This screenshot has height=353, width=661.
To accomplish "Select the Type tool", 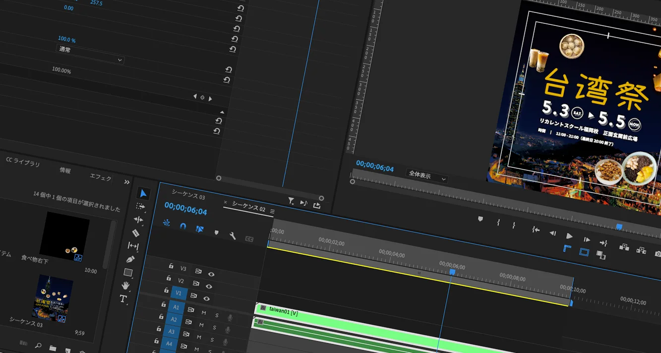I will [x=123, y=298].
